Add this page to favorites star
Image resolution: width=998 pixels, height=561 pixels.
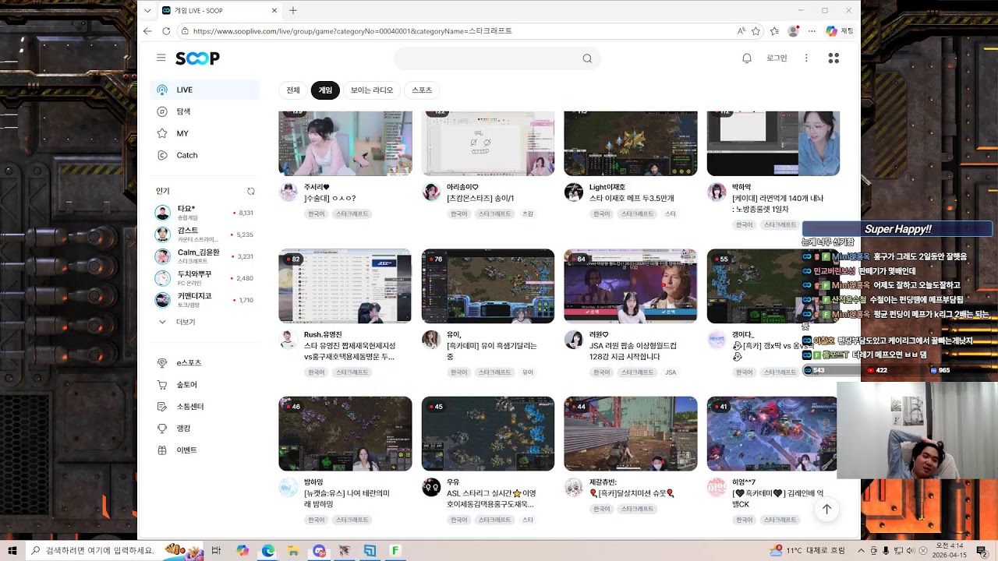pyautogui.click(x=756, y=31)
